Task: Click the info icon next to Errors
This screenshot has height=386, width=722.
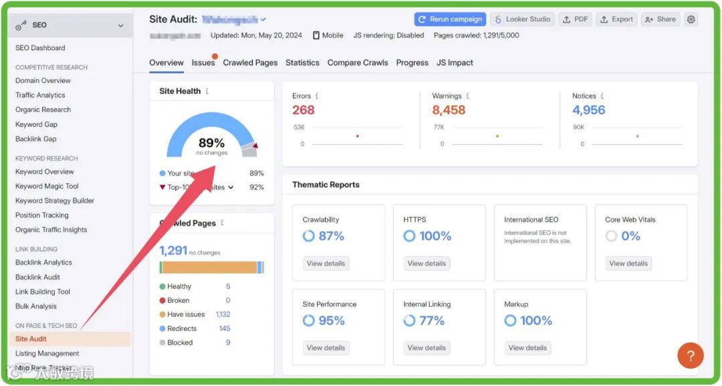Action: pyautogui.click(x=317, y=95)
